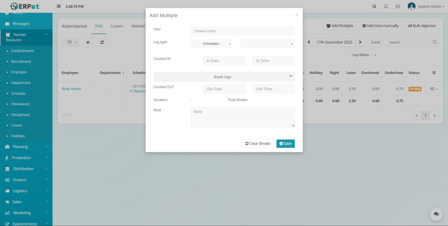Viewport: 448px width, 226px height.
Task: Open the System Admin user dropdown
Action: 431,7
